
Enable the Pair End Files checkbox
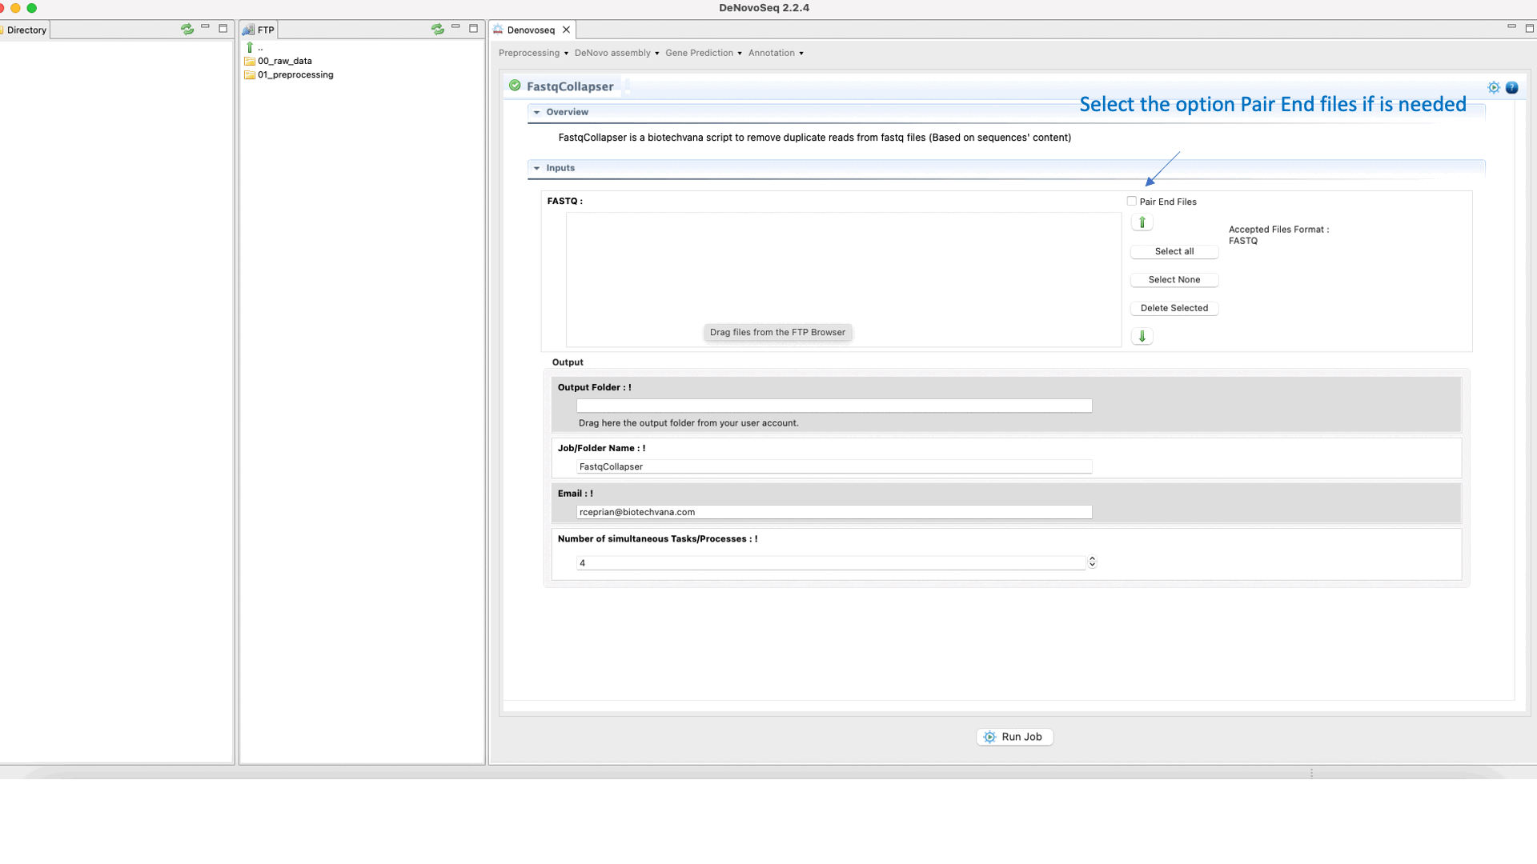[1131, 201]
